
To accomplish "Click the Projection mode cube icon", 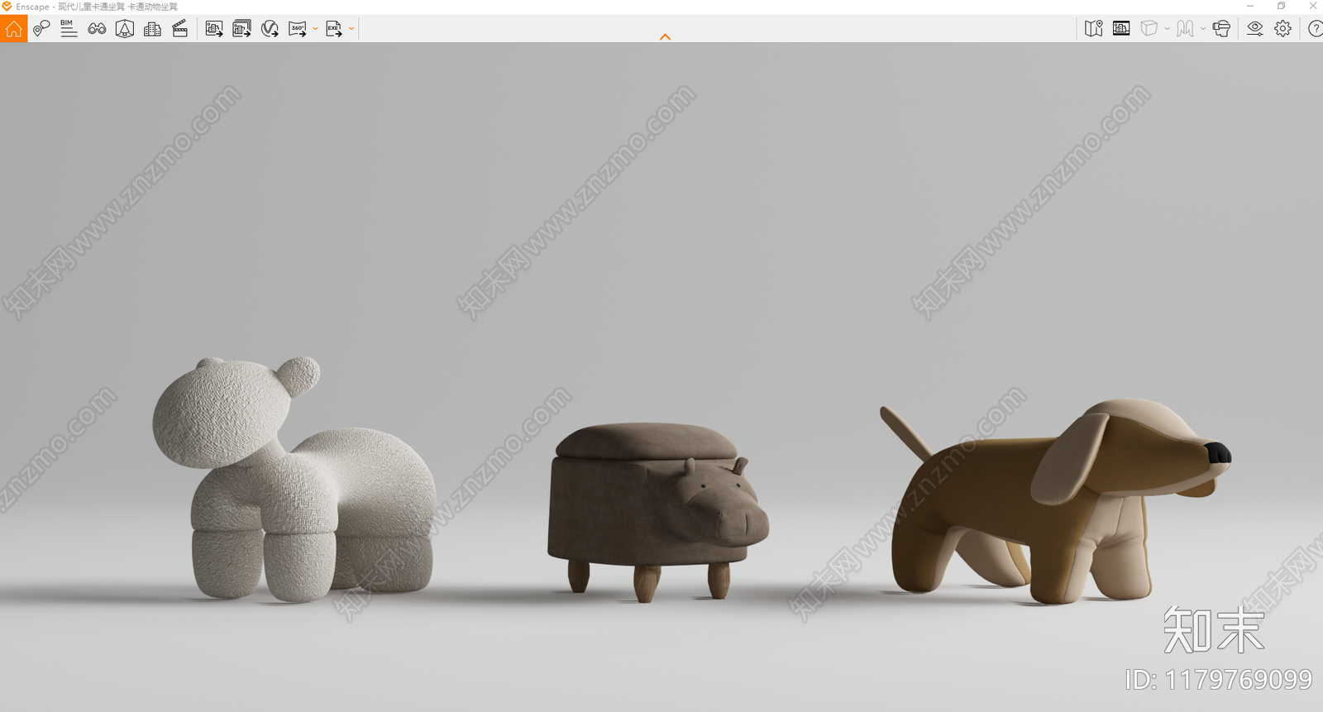I will click(1149, 29).
